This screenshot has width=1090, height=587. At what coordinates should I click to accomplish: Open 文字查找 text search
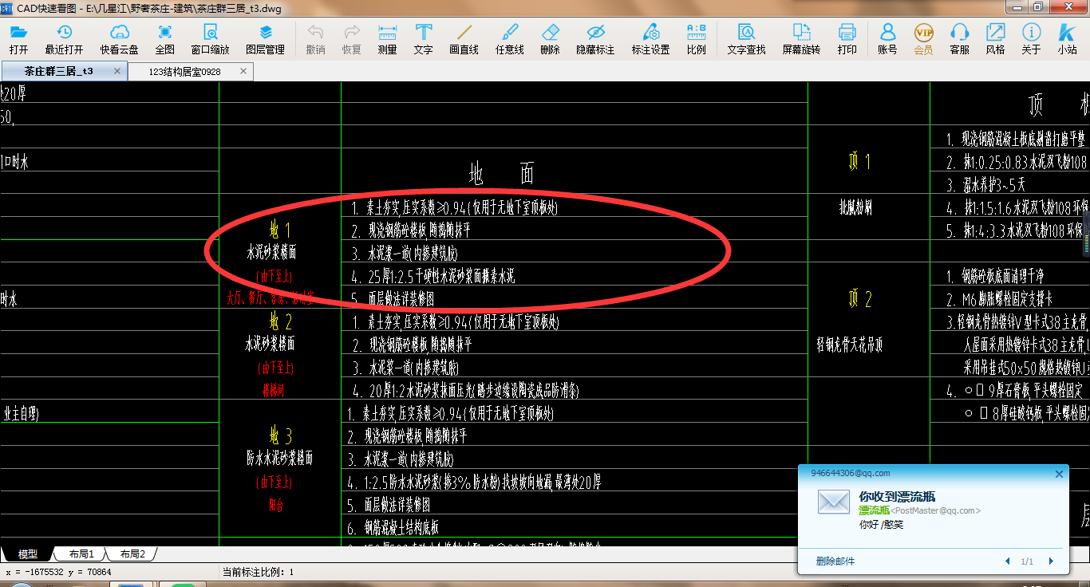click(x=746, y=39)
